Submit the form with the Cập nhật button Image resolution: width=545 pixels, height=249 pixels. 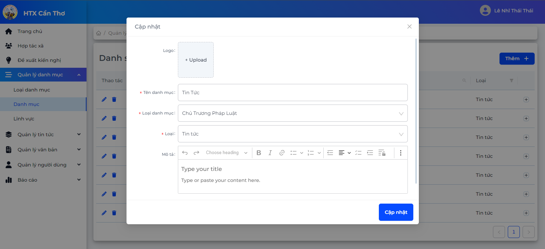click(396, 212)
